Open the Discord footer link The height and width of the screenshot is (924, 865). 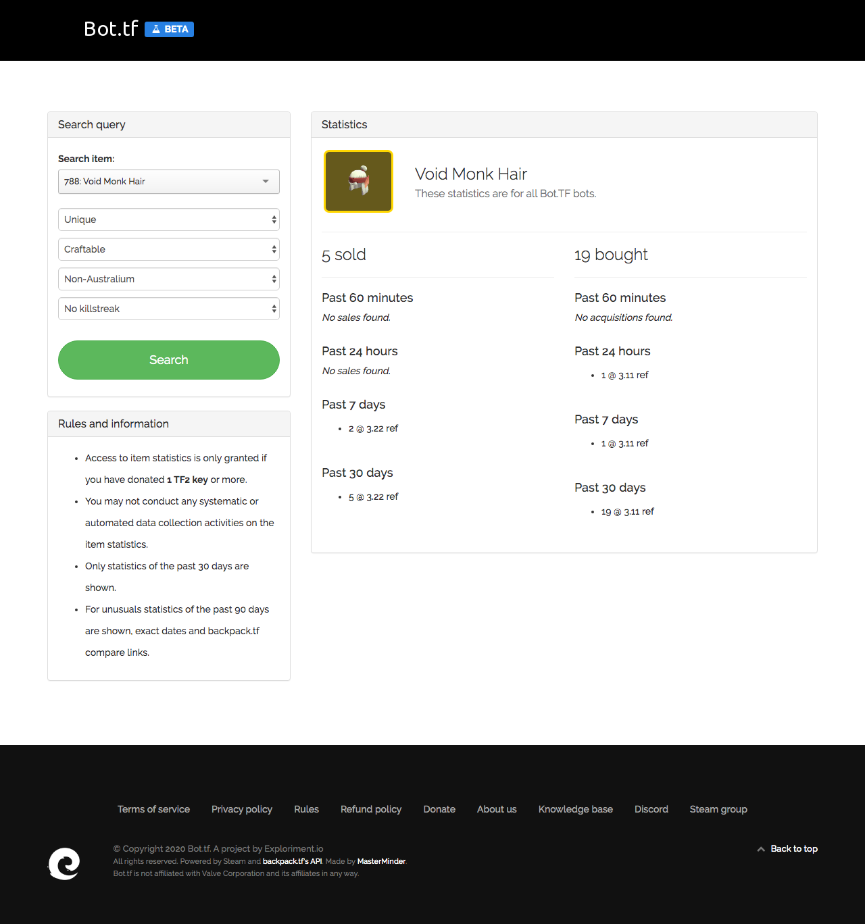[651, 809]
